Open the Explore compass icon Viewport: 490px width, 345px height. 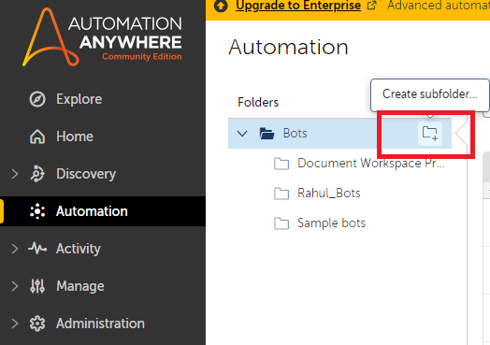[x=37, y=99]
